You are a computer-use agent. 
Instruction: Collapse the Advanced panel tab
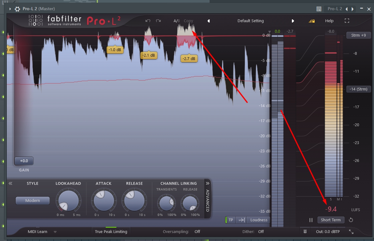point(208,199)
